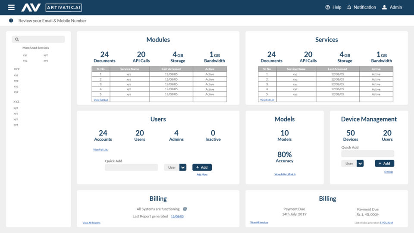This screenshot has height=233, width=414.
Task: Select row 1 in the Modules table
Action: (159, 74)
